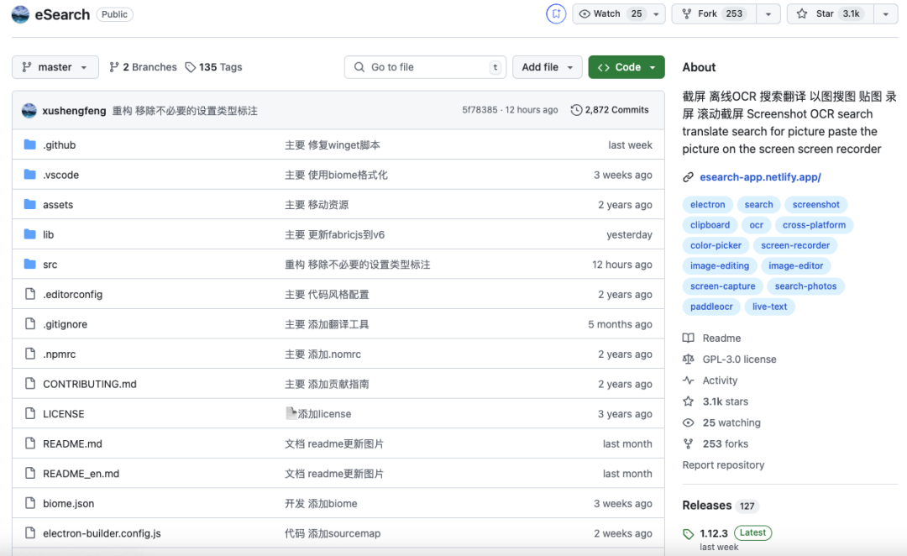Click the Fork button label
Image resolution: width=907 pixels, height=556 pixels.
(x=707, y=14)
